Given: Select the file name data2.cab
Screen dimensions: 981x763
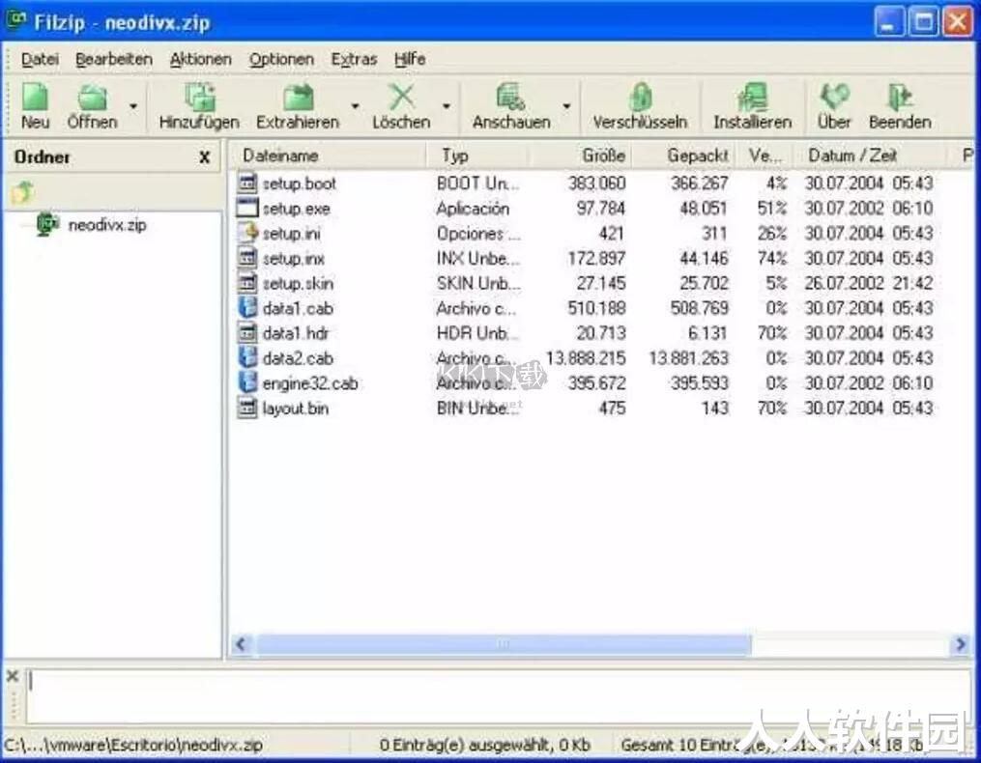Looking at the screenshot, I should click(x=298, y=358).
